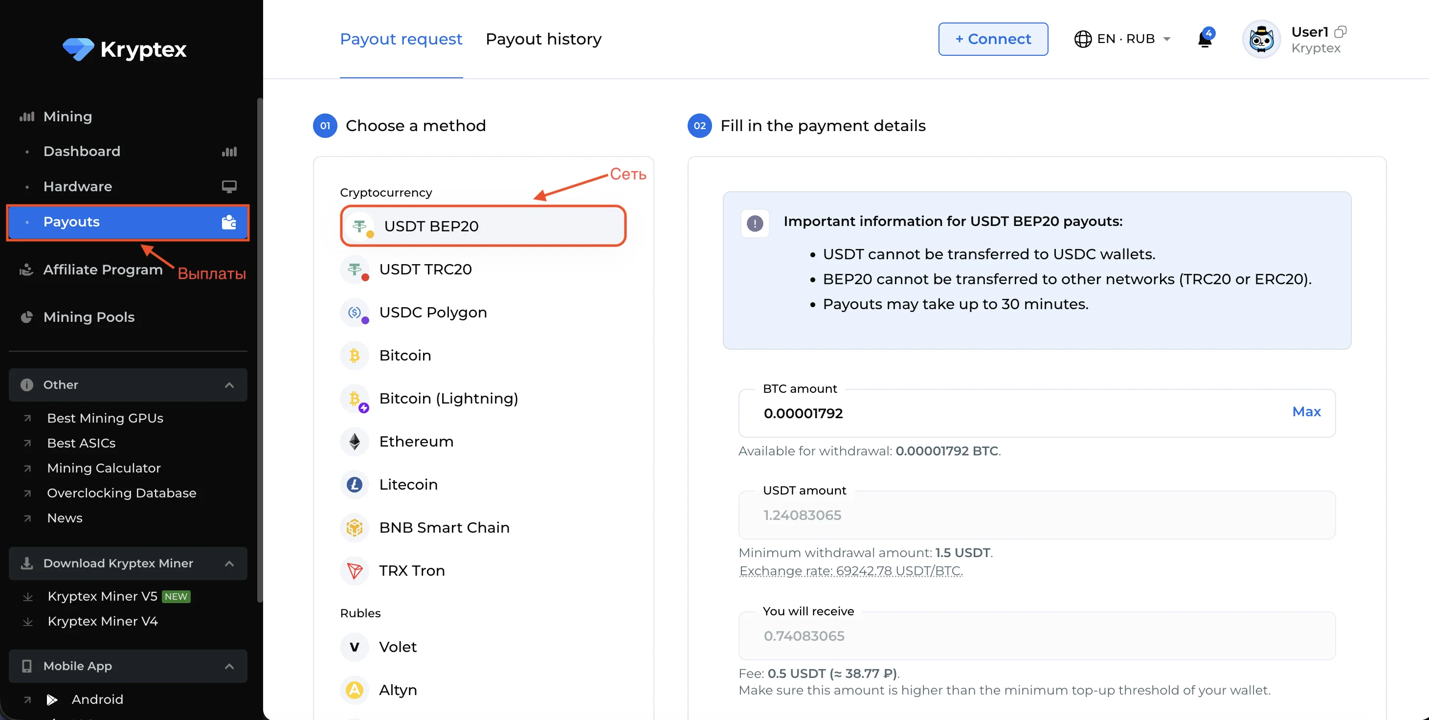1429x720 pixels.
Task: Collapse the Download Kryptex Miner section
Action: 229,563
